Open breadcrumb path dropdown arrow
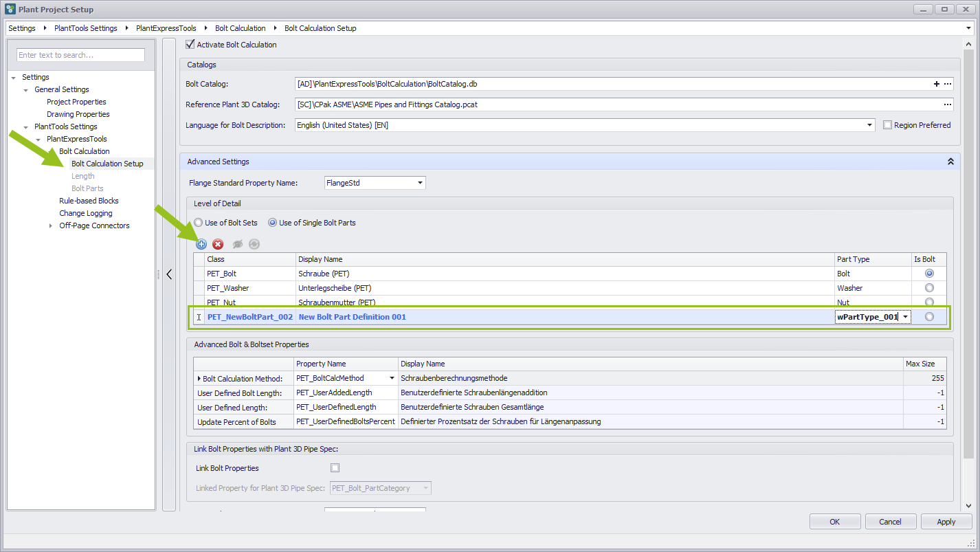The width and height of the screenshot is (980, 552). click(969, 28)
